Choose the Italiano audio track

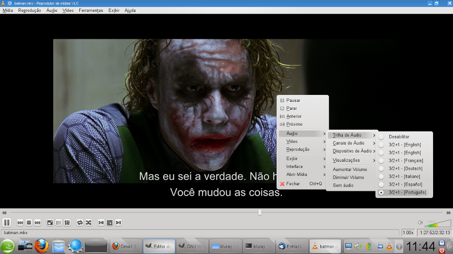pyautogui.click(x=404, y=176)
